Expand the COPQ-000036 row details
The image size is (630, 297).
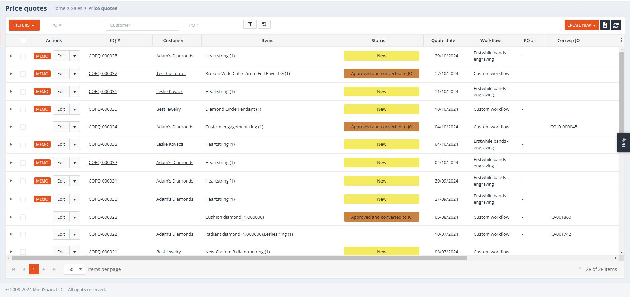[11, 92]
